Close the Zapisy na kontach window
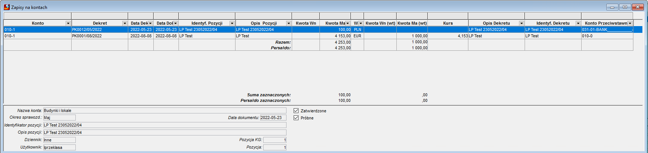This screenshot has width=648, height=153. click(637, 7)
